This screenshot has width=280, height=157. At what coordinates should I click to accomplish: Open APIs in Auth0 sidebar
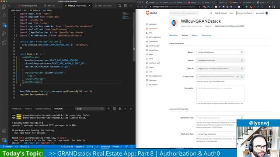pos(149,33)
